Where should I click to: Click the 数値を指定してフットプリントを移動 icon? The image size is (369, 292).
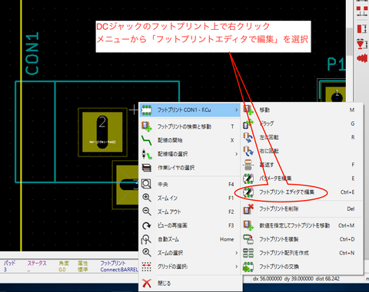point(248,225)
